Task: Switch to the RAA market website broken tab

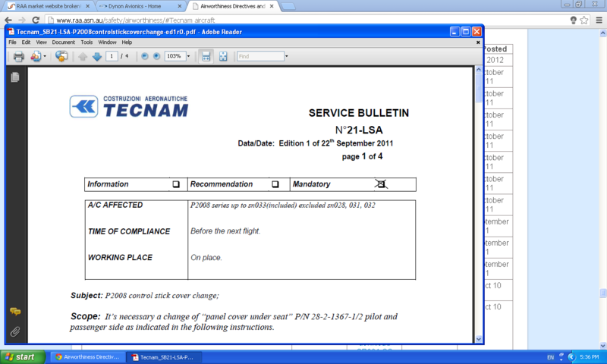Action: 48,6
